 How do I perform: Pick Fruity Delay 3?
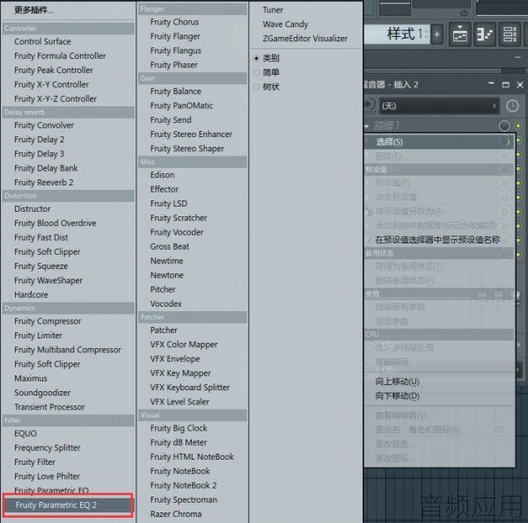(x=39, y=154)
